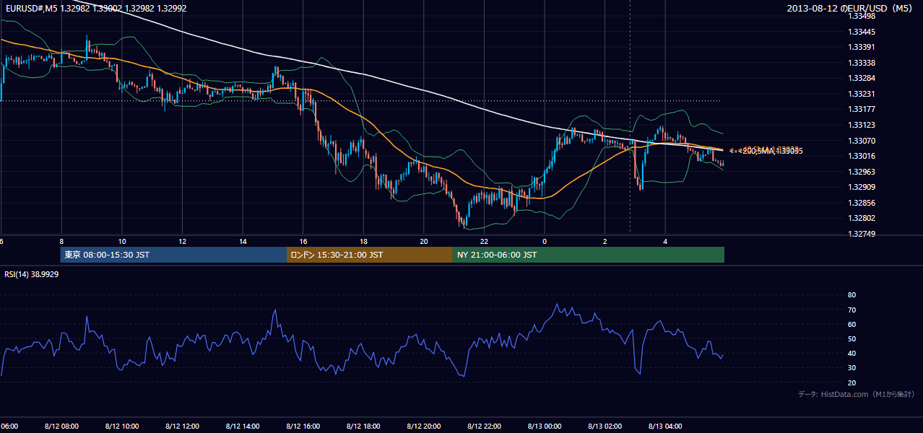This screenshot has width=923, height=433.
Task: Click hour tick 14 under price chart
Action: 243,242
